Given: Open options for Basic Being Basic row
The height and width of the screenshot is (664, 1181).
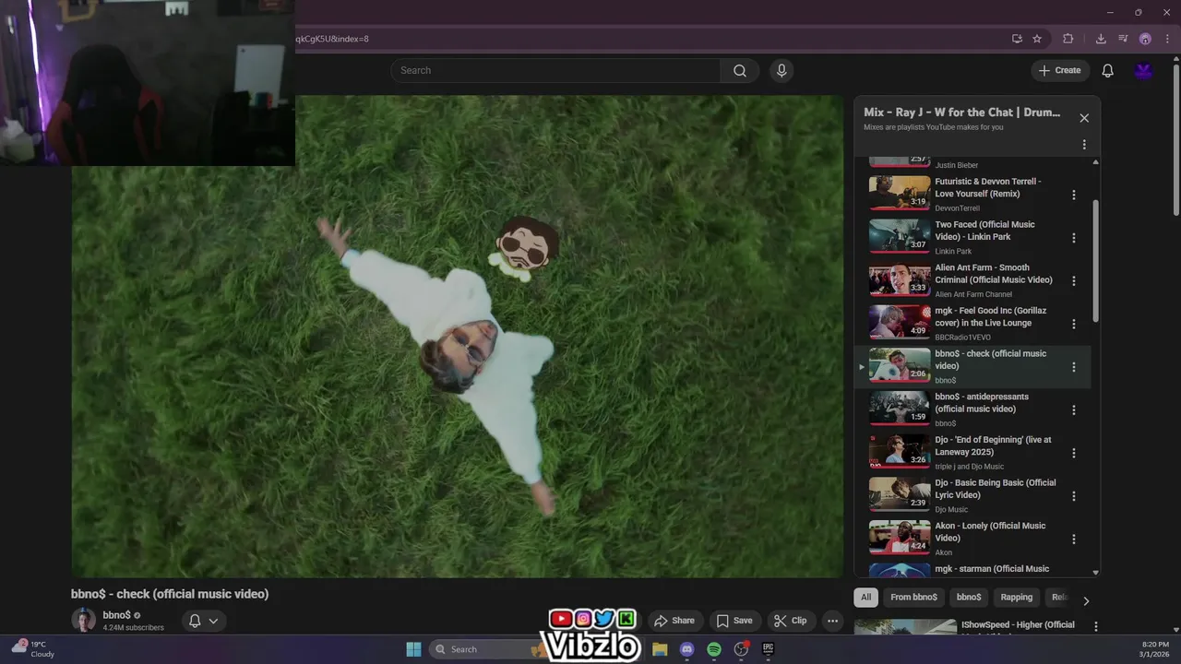Looking at the screenshot, I should pos(1073,496).
